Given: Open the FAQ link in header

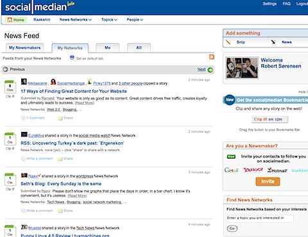Looking at the screenshot, I should click(x=286, y=4).
